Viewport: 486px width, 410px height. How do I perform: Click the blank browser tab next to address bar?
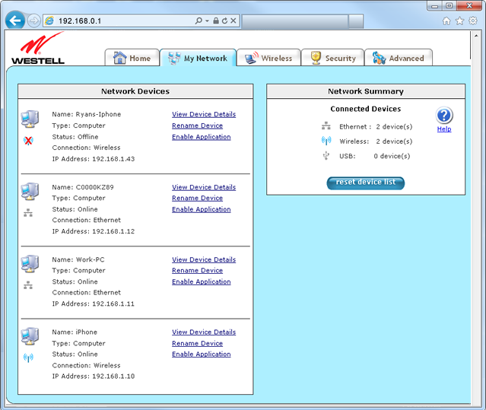294,21
